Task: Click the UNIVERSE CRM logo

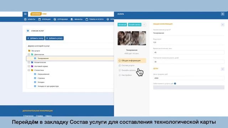Action: coord(38,14)
